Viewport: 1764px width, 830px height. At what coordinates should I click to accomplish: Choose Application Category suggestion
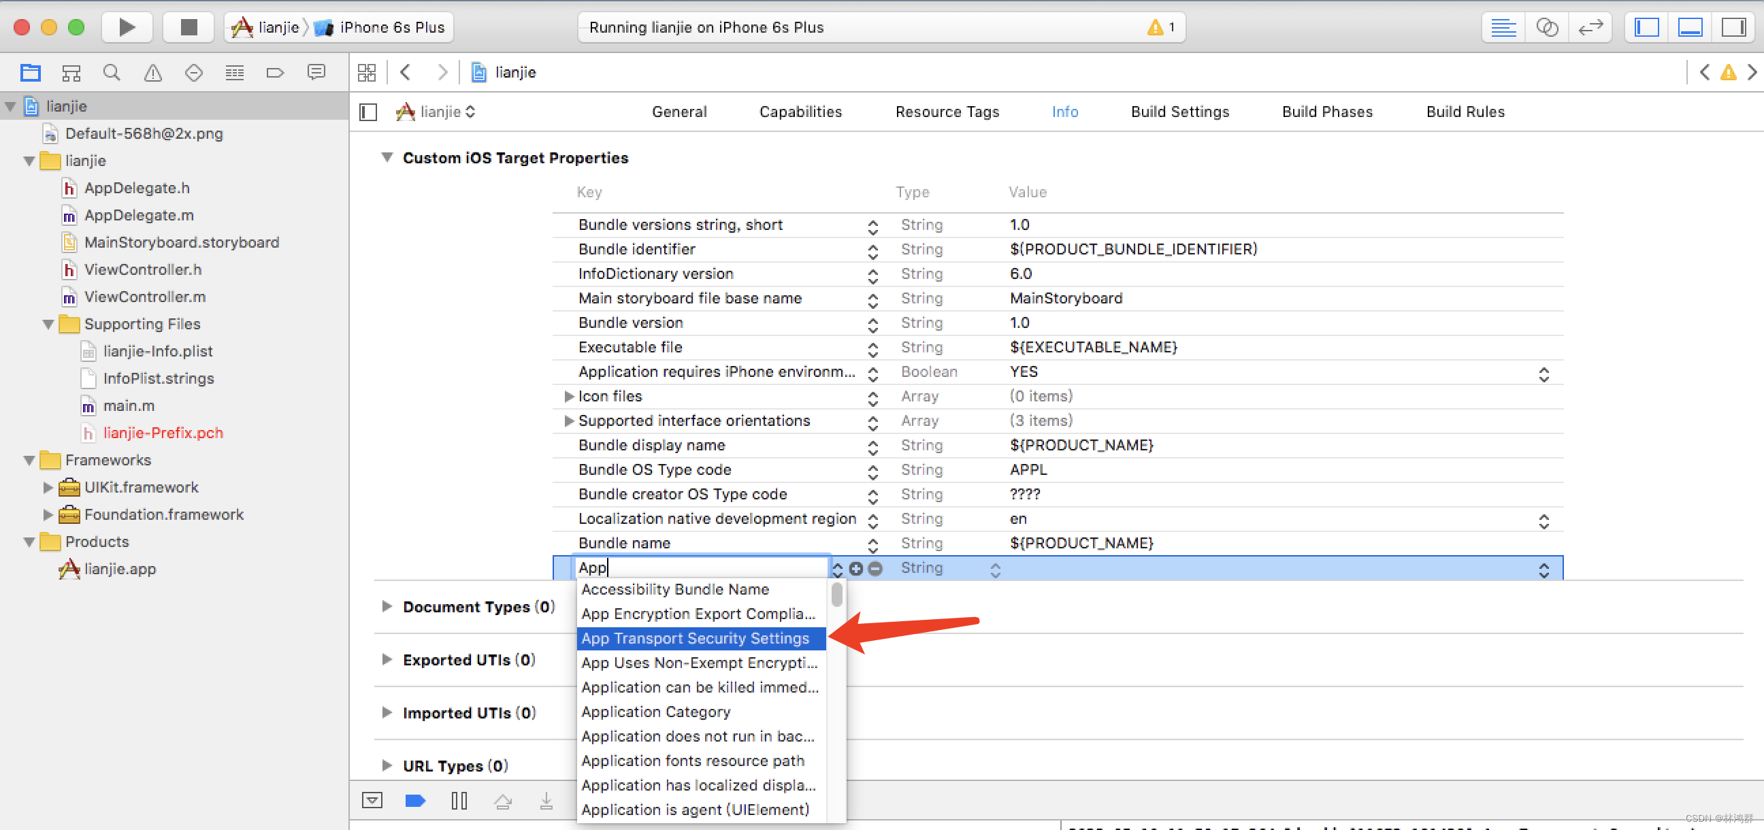pos(701,712)
